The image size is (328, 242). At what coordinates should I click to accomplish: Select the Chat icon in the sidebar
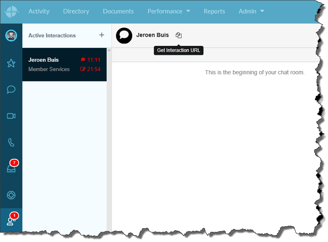[11, 89]
